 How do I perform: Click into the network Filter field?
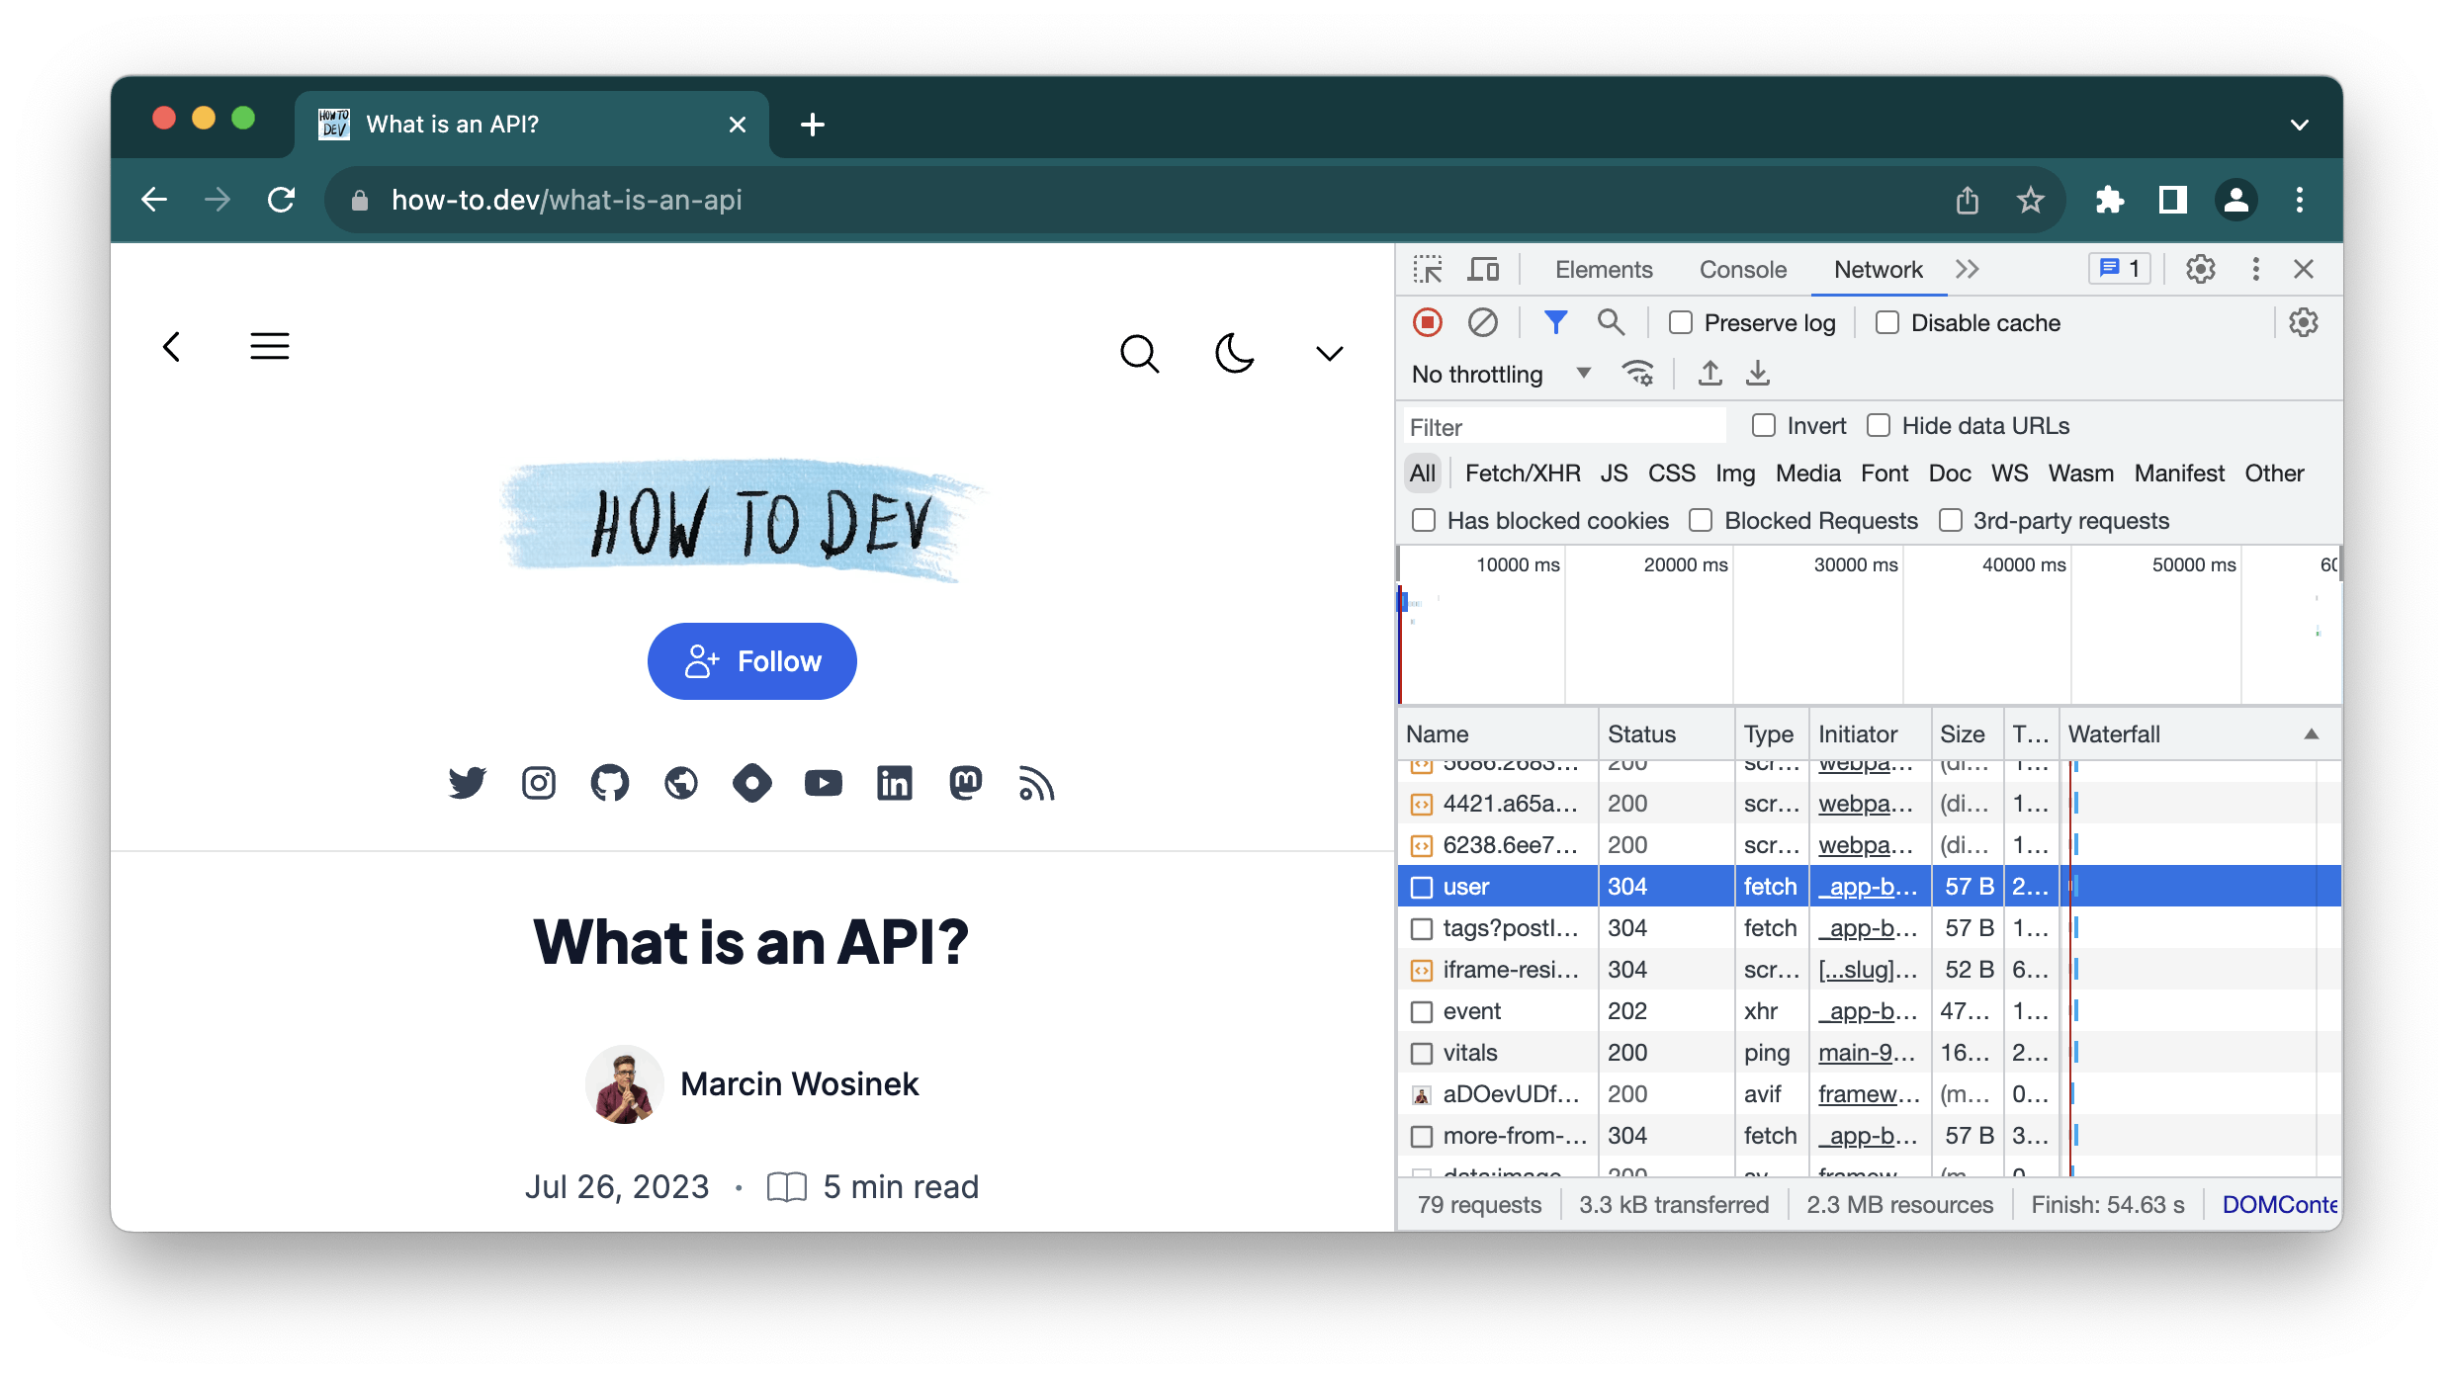tap(1562, 427)
